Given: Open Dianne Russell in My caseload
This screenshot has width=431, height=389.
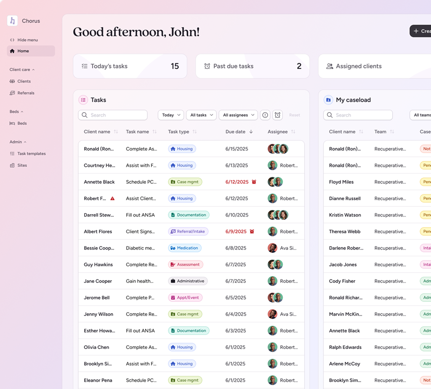Looking at the screenshot, I should click(345, 198).
